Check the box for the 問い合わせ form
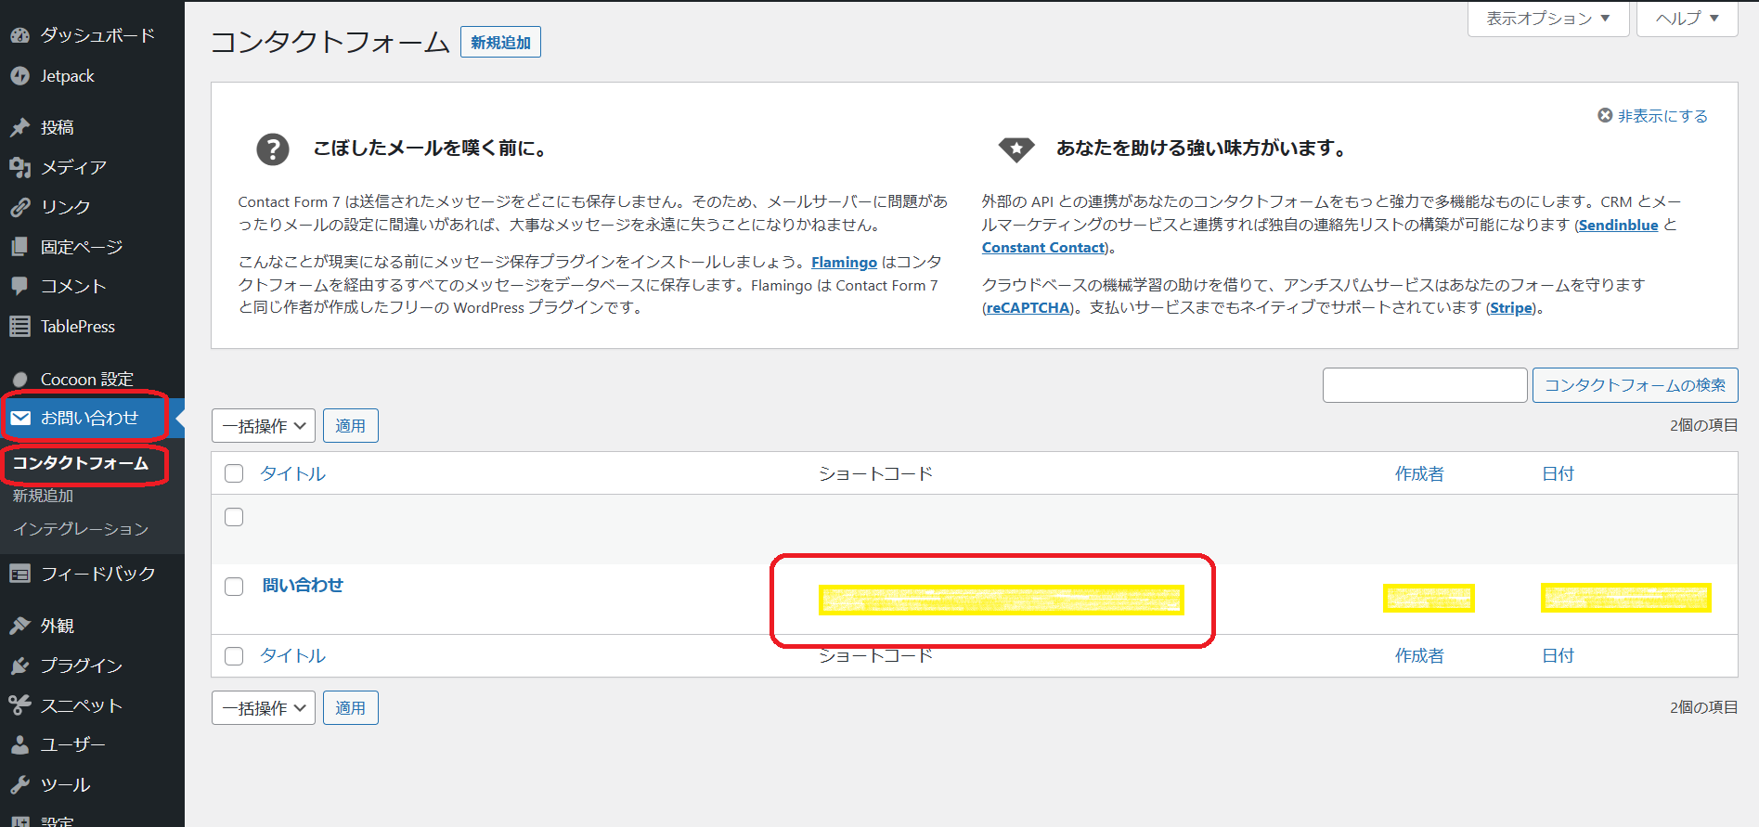The image size is (1759, 827). click(234, 587)
